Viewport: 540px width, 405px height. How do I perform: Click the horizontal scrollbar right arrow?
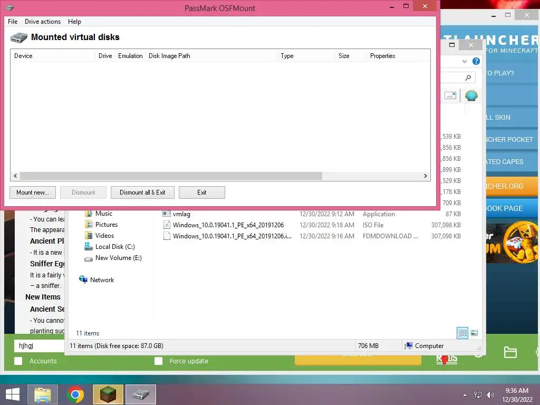pyautogui.click(x=426, y=176)
